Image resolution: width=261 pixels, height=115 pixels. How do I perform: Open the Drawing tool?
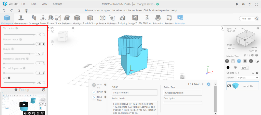pyautogui.click(x=34, y=20)
